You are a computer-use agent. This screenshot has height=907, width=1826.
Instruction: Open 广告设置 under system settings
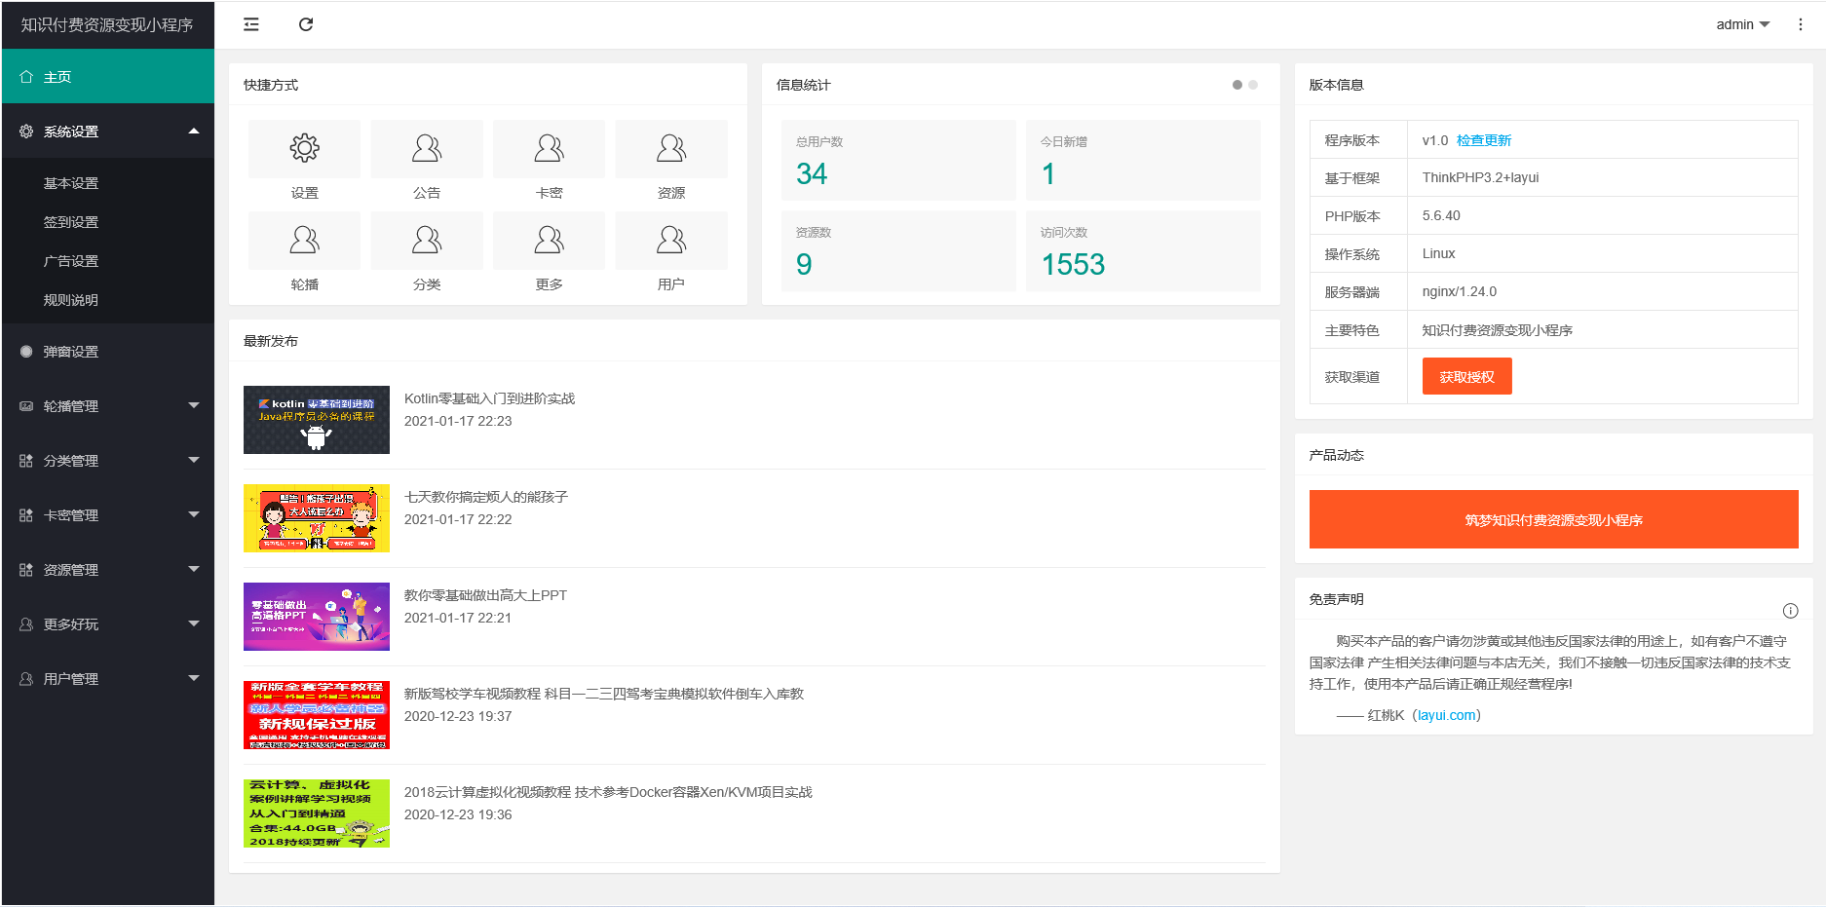click(69, 261)
